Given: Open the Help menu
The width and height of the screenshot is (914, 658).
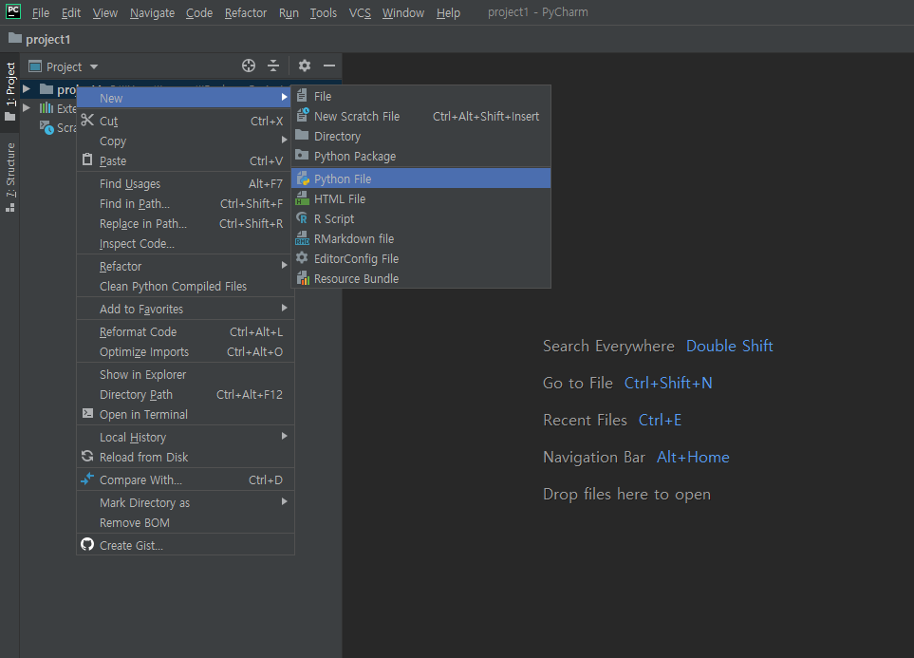Looking at the screenshot, I should coord(448,12).
